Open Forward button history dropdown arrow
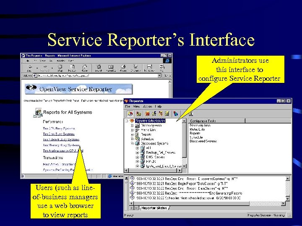Screen dimensions: 302x226 [x=52, y=68]
